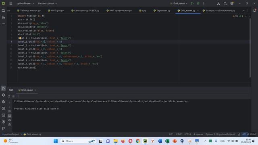
Task: Click the Grid_канал.py breadcrumb in the status bar
Action: point(32,134)
